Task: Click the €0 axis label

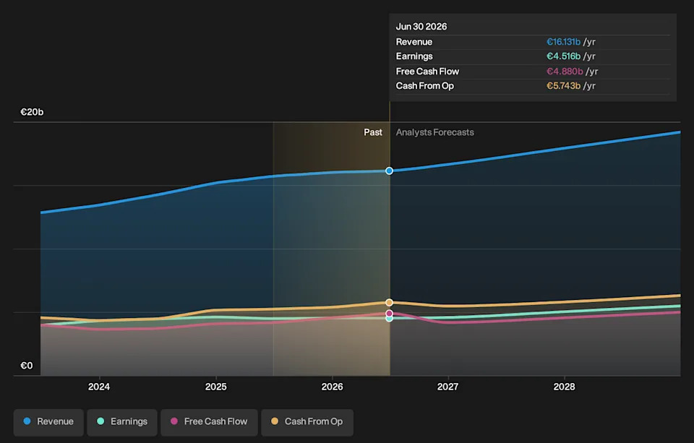Action: coord(27,366)
